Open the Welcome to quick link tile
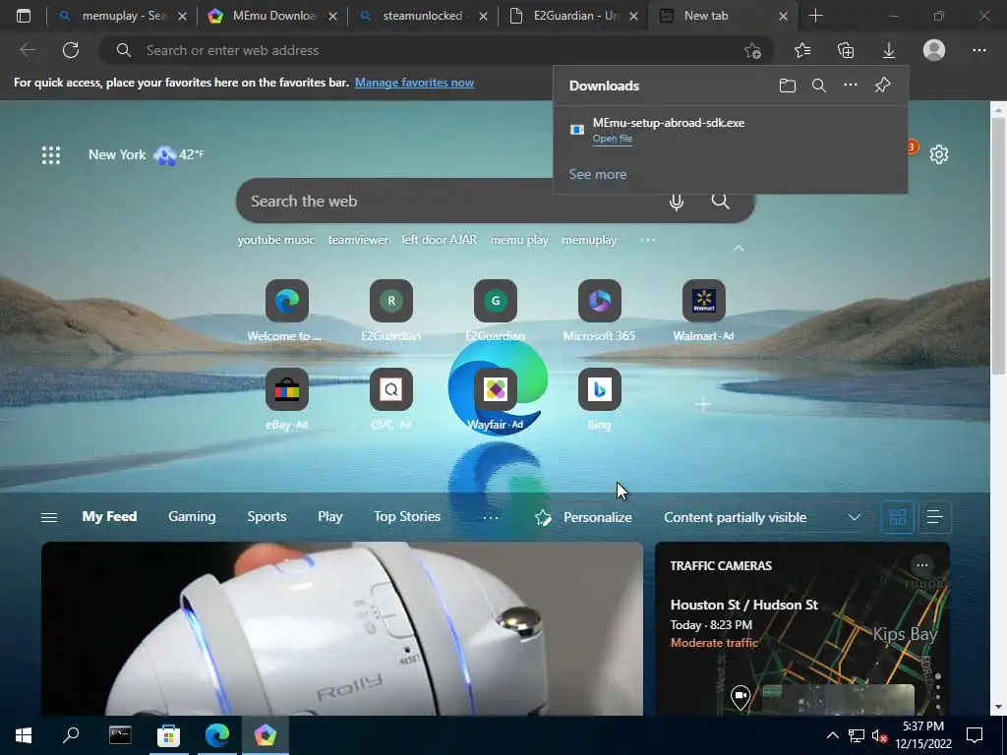 286,312
